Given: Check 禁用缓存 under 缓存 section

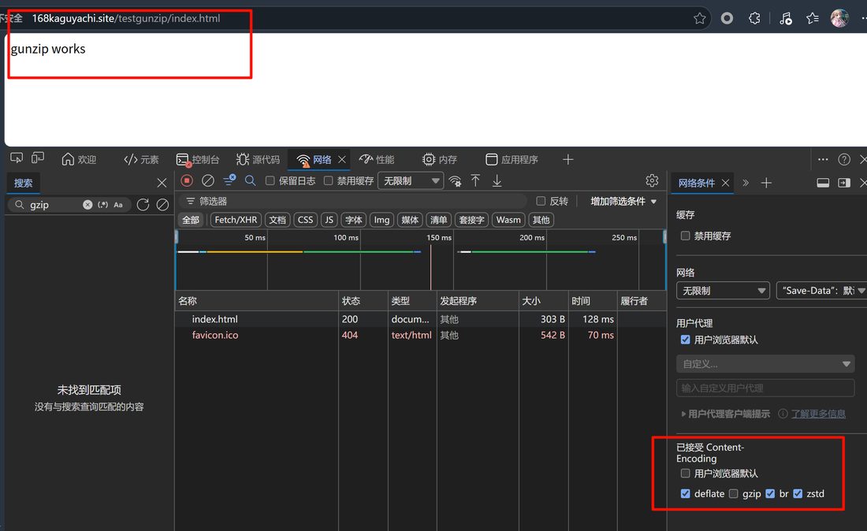Looking at the screenshot, I should [x=685, y=236].
